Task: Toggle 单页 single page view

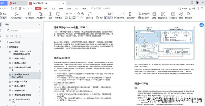Action: (100, 18)
